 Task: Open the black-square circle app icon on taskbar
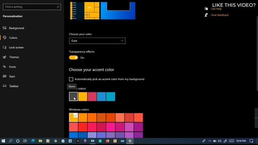click(78, 141)
